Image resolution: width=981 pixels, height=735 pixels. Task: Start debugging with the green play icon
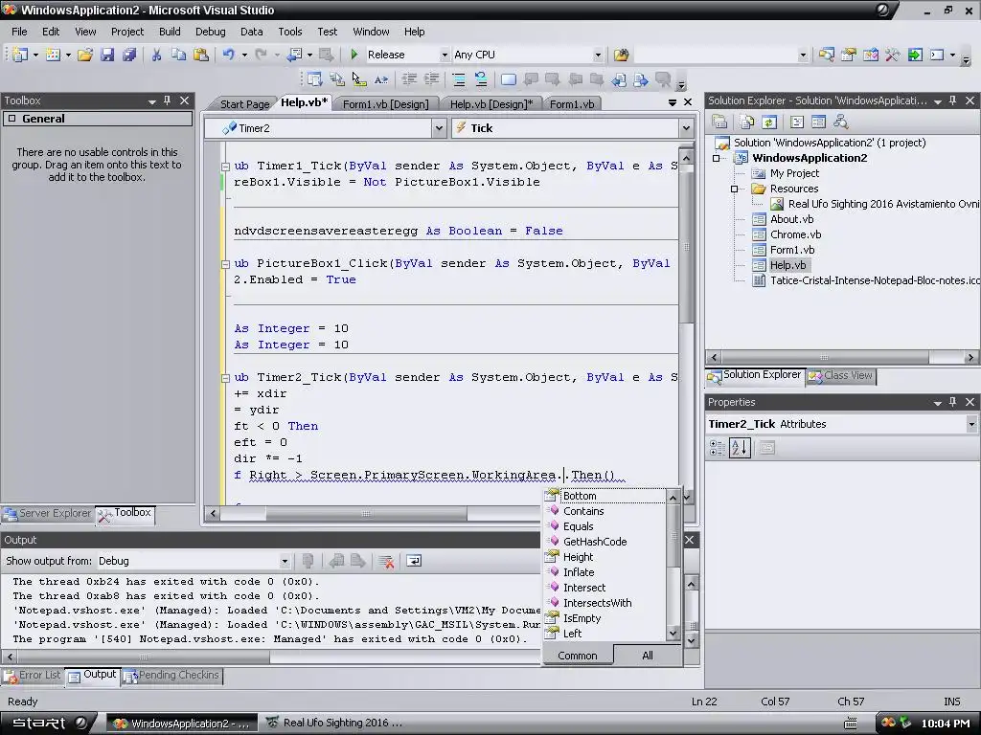[354, 55]
